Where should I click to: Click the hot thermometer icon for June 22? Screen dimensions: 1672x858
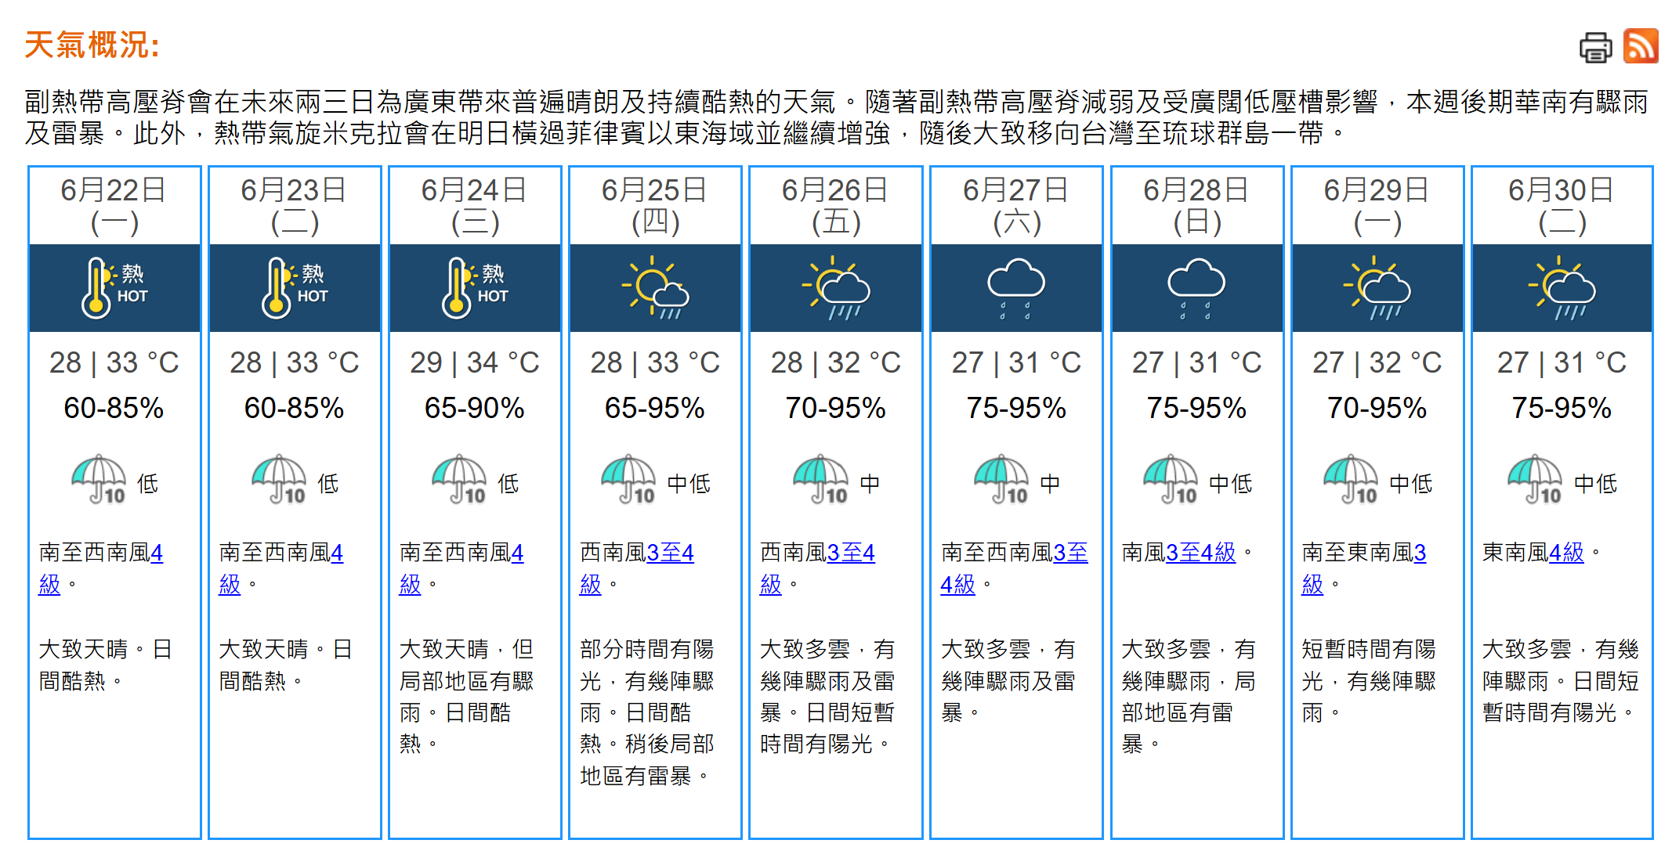[114, 287]
